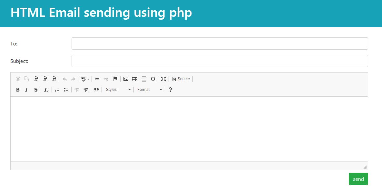382x195 pixels.
Task: Click the Insert Link icon
Action: (x=97, y=79)
